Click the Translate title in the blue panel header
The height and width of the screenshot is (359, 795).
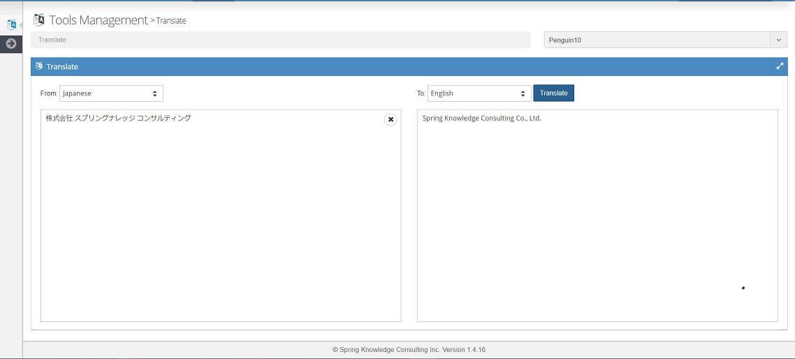(62, 67)
